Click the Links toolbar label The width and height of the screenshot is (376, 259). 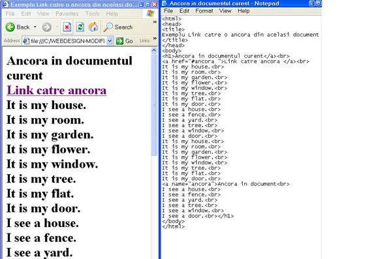(144, 40)
